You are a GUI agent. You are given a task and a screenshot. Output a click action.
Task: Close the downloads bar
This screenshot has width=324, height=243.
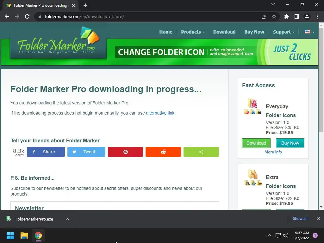318,219
